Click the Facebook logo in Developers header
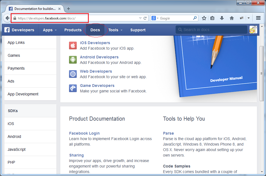Image resolution: width=266 pixels, height=176 pixels. click(x=7, y=30)
